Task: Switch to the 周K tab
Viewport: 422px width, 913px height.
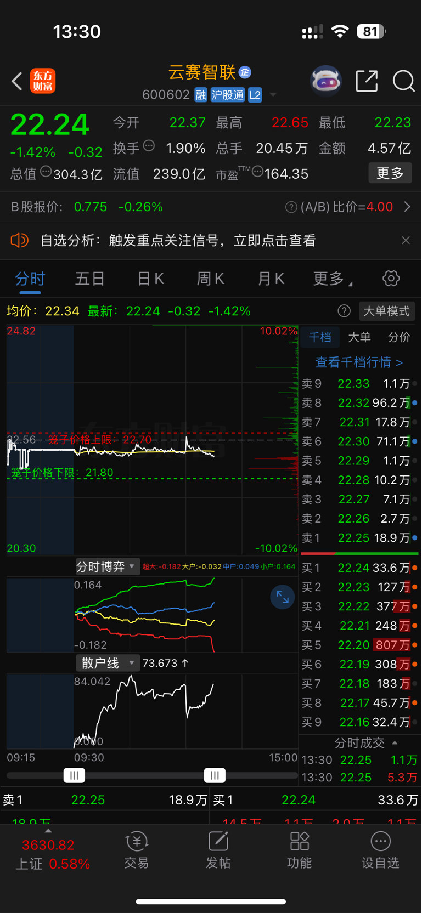Action: (211, 279)
